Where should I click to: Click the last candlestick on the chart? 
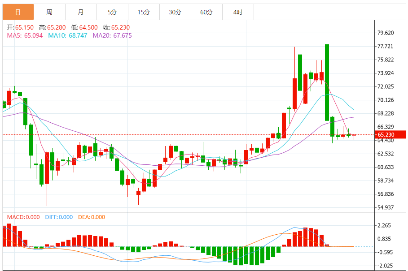[354, 135]
